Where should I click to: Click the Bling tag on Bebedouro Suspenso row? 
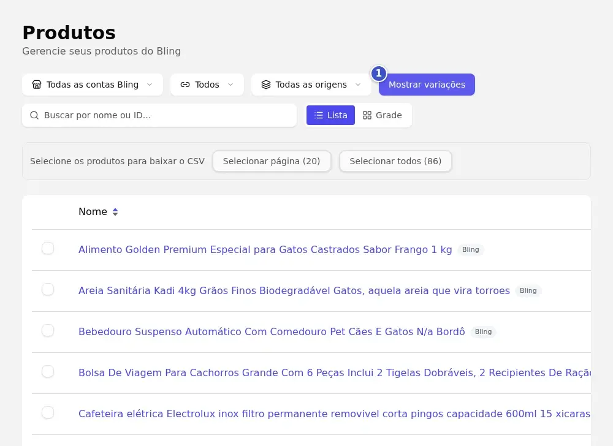coord(484,331)
